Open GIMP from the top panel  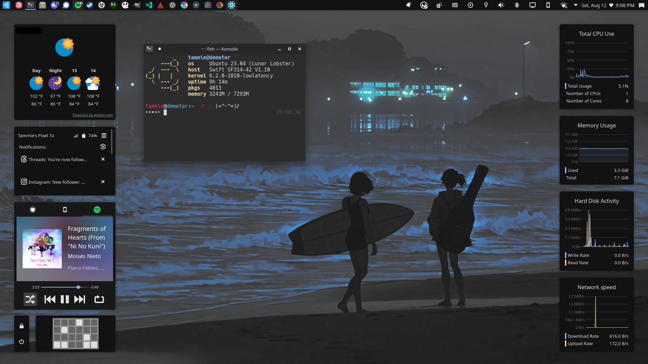tap(137, 5)
